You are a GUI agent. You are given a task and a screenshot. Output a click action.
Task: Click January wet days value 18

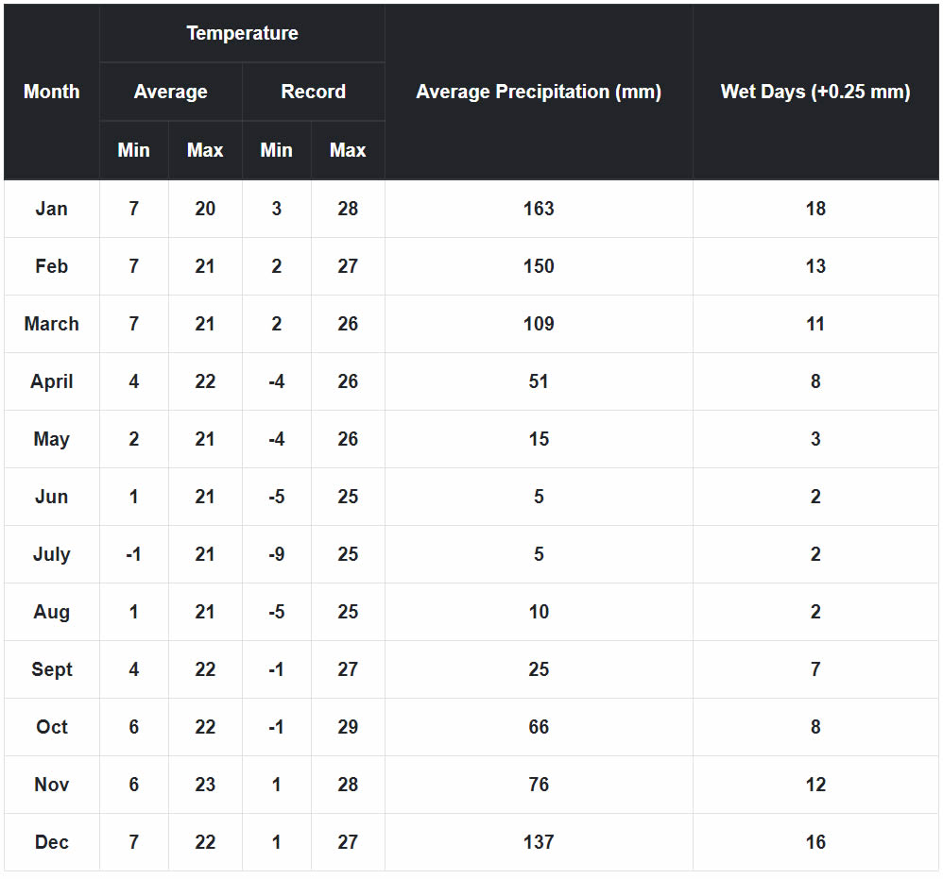[x=815, y=209]
